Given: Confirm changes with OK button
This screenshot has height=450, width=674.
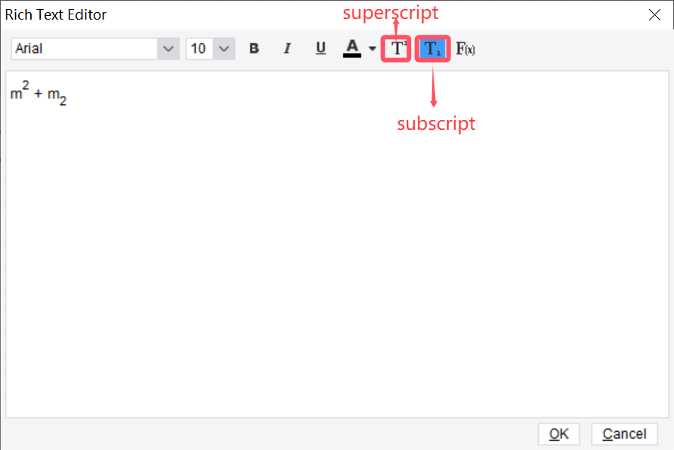Looking at the screenshot, I should 558,433.
